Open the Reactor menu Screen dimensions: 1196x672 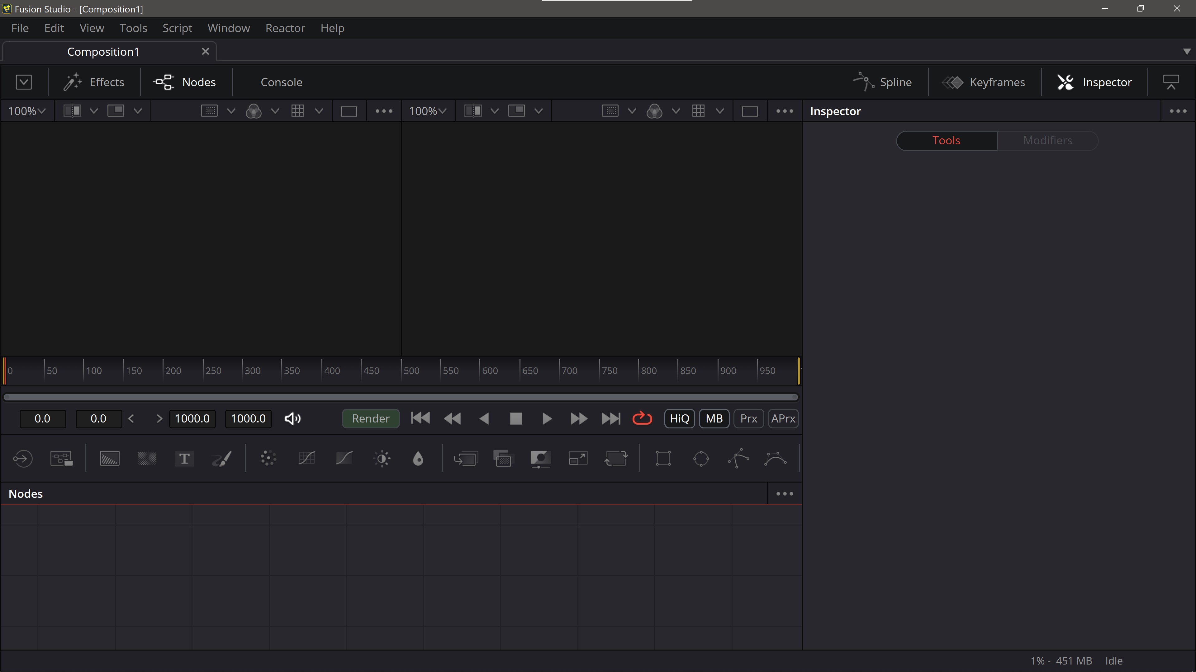click(285, 28)
